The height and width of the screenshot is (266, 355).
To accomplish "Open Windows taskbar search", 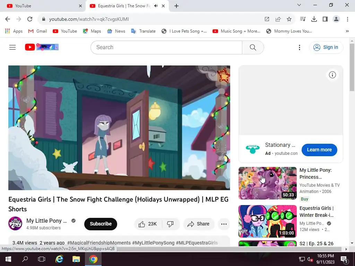I will pos(25,259).
